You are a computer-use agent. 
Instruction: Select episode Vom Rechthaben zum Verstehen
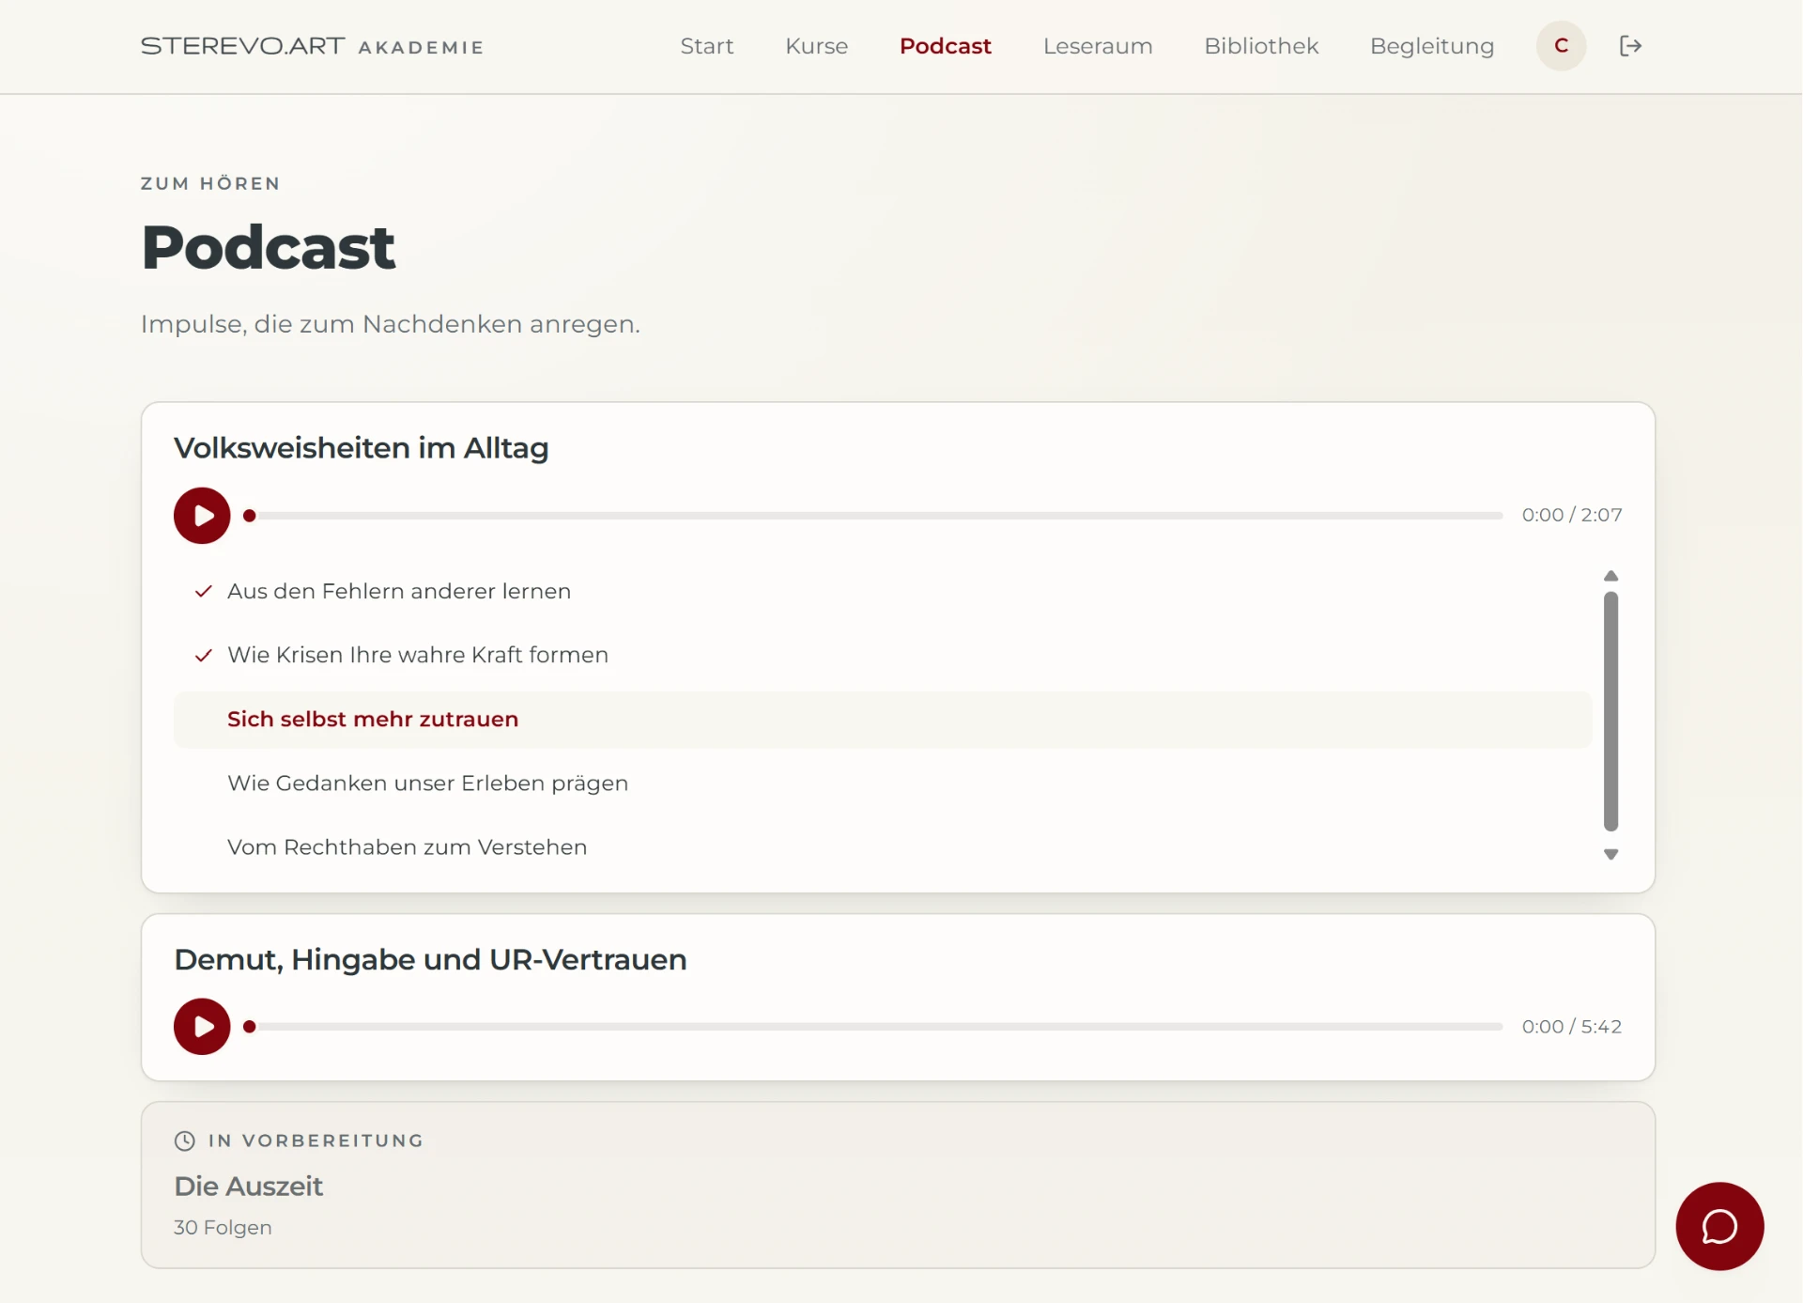click(x=883, y=847)
